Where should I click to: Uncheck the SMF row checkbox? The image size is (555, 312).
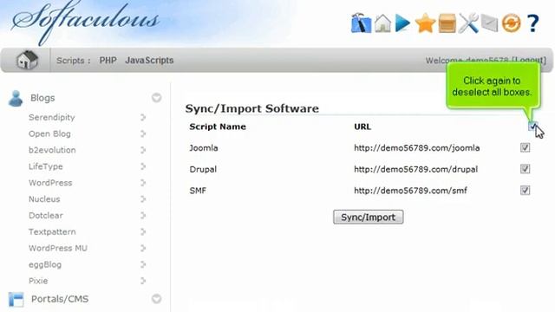pyautogui.click(x=525, y=191)
